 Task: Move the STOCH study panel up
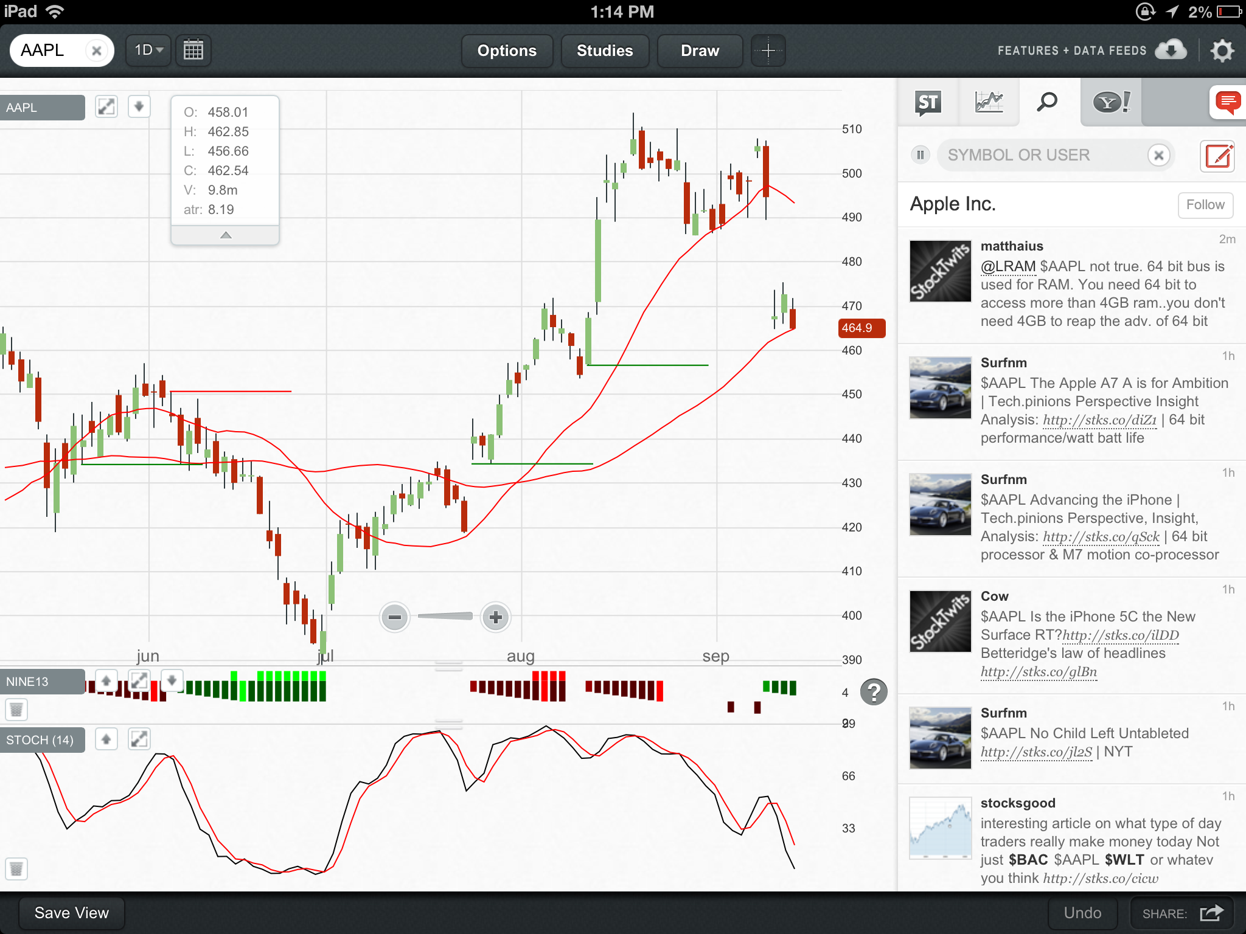click(106, 739)
